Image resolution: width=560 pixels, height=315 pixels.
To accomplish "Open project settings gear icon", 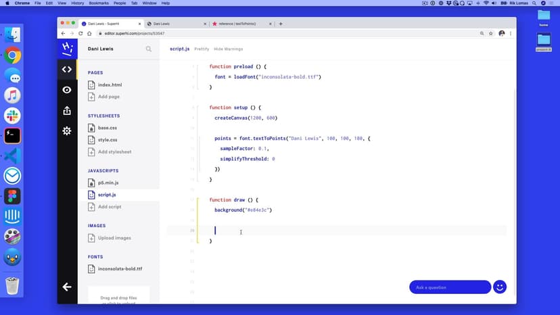I will (66, 130).
